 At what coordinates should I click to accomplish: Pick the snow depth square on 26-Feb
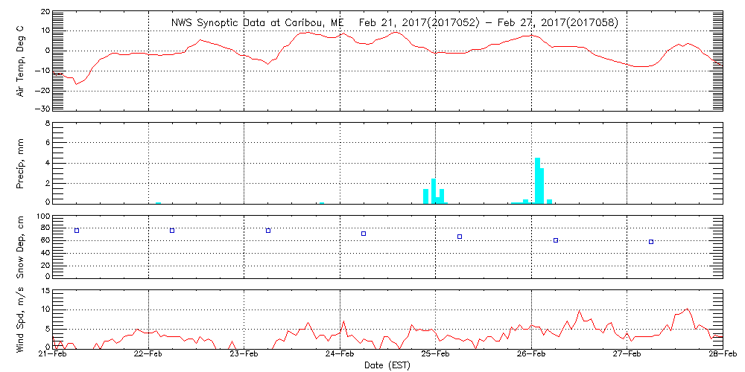[x=556, y=240]
